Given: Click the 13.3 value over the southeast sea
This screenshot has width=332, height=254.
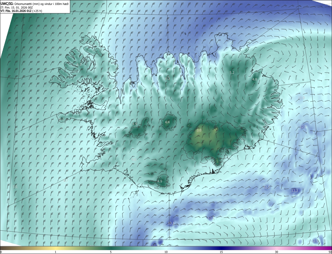Looking at the screenshot, I should click(x=295, y=190).
